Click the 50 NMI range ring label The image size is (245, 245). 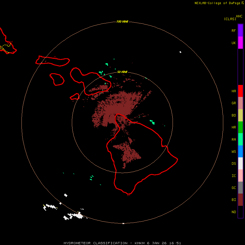tap(122, 72)
